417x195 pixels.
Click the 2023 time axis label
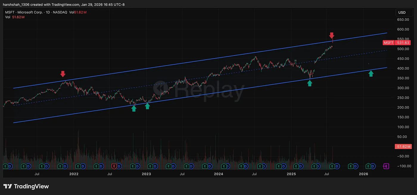[x=146, y=174]
